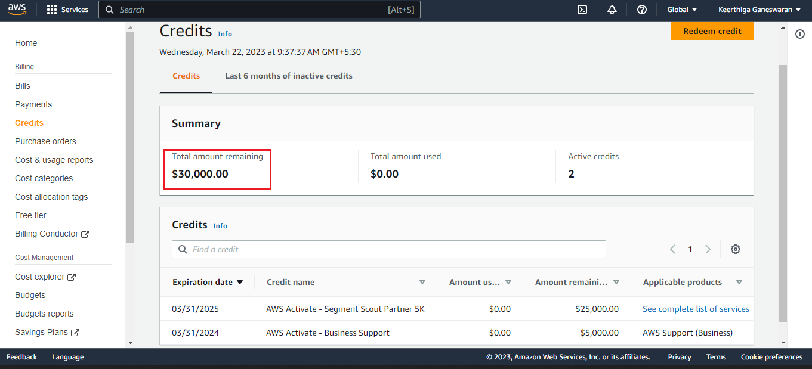Viewport: 812px width, 369px height.
Task: Open Budgets in sidebar
Action: point(30,295)
